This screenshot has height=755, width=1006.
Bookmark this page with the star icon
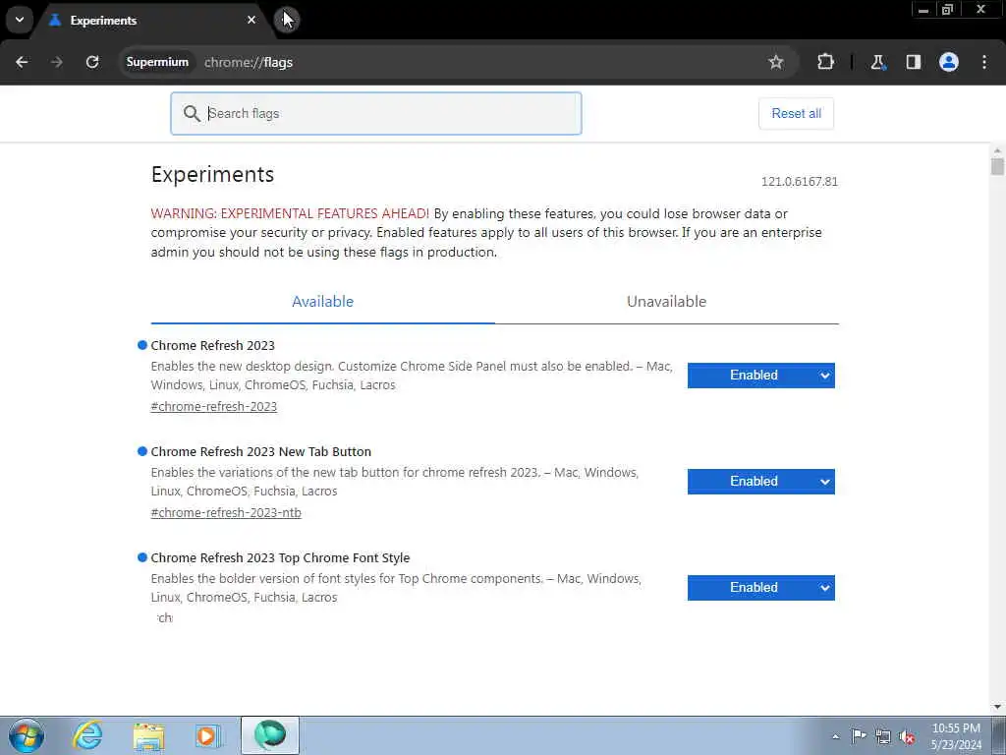pyautogui.click(x=776, y=62)
